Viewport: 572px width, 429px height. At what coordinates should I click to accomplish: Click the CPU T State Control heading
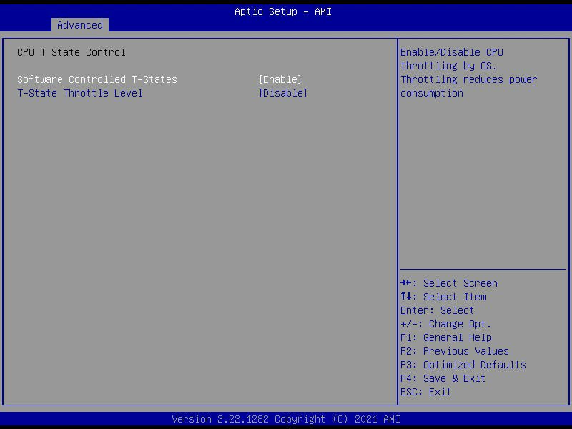click(x=71, y=52)
